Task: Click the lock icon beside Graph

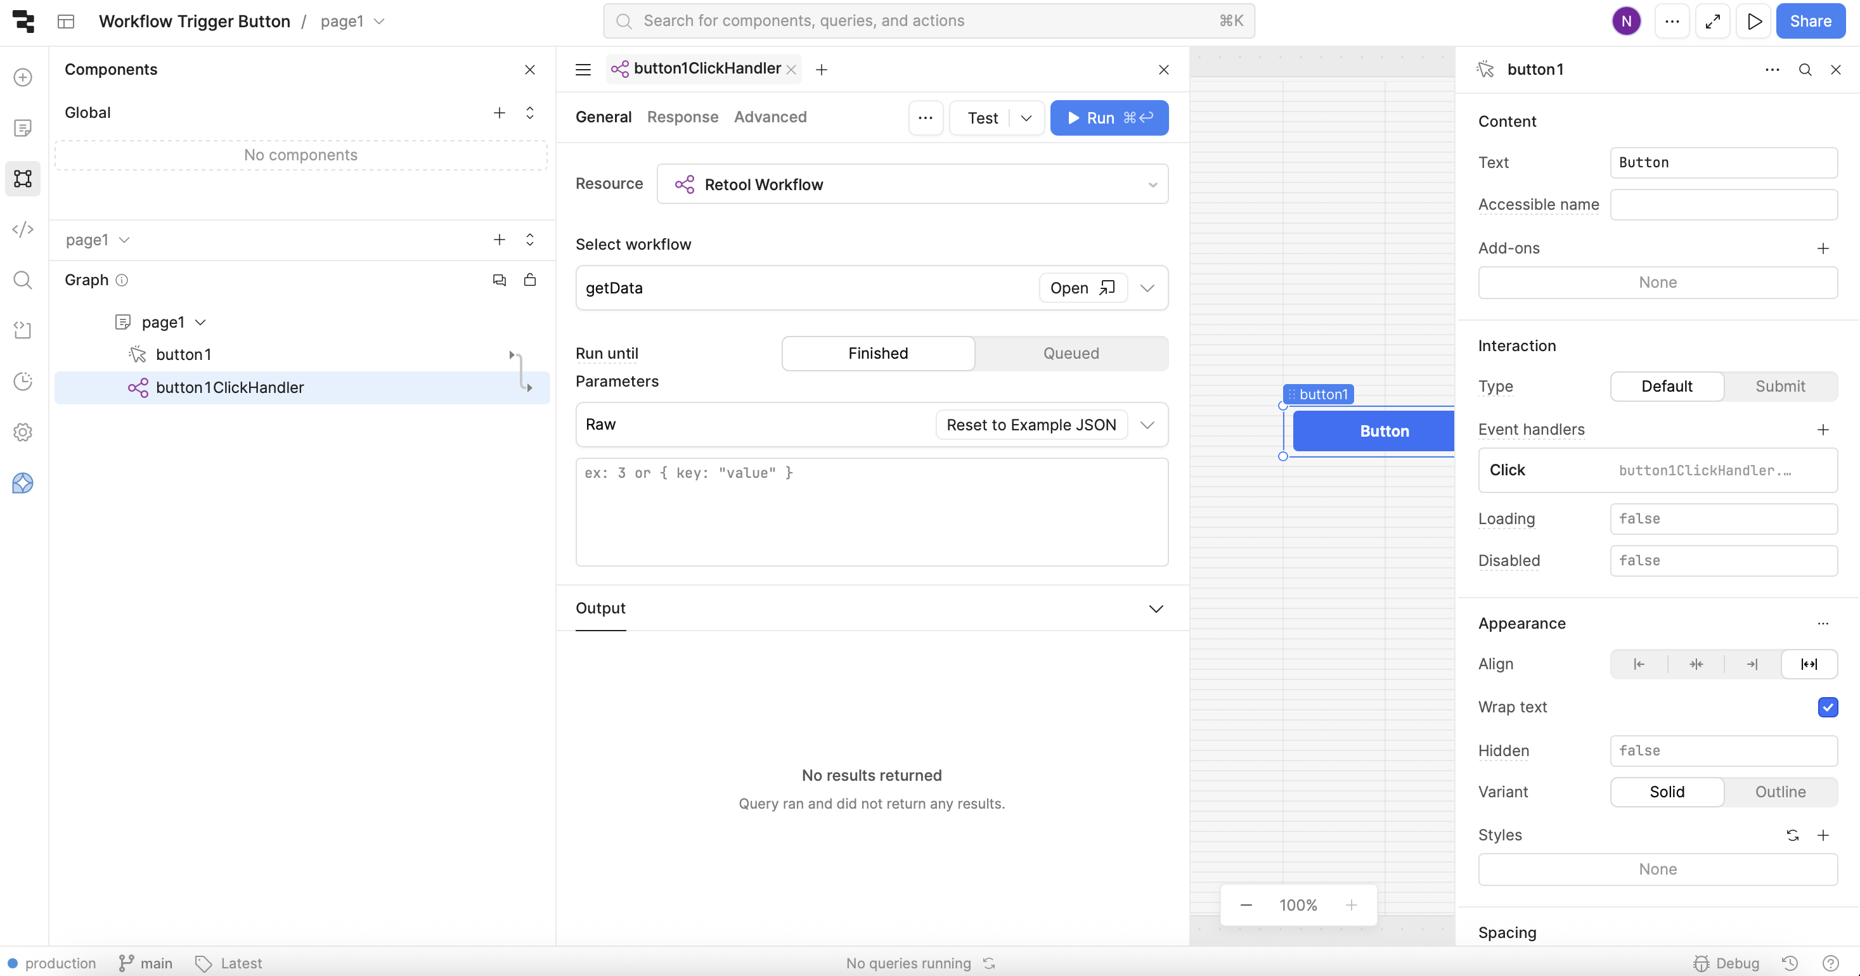Action: (530, 280)
